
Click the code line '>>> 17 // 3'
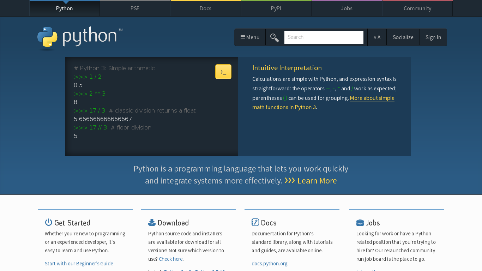click(x=90, y=127)
